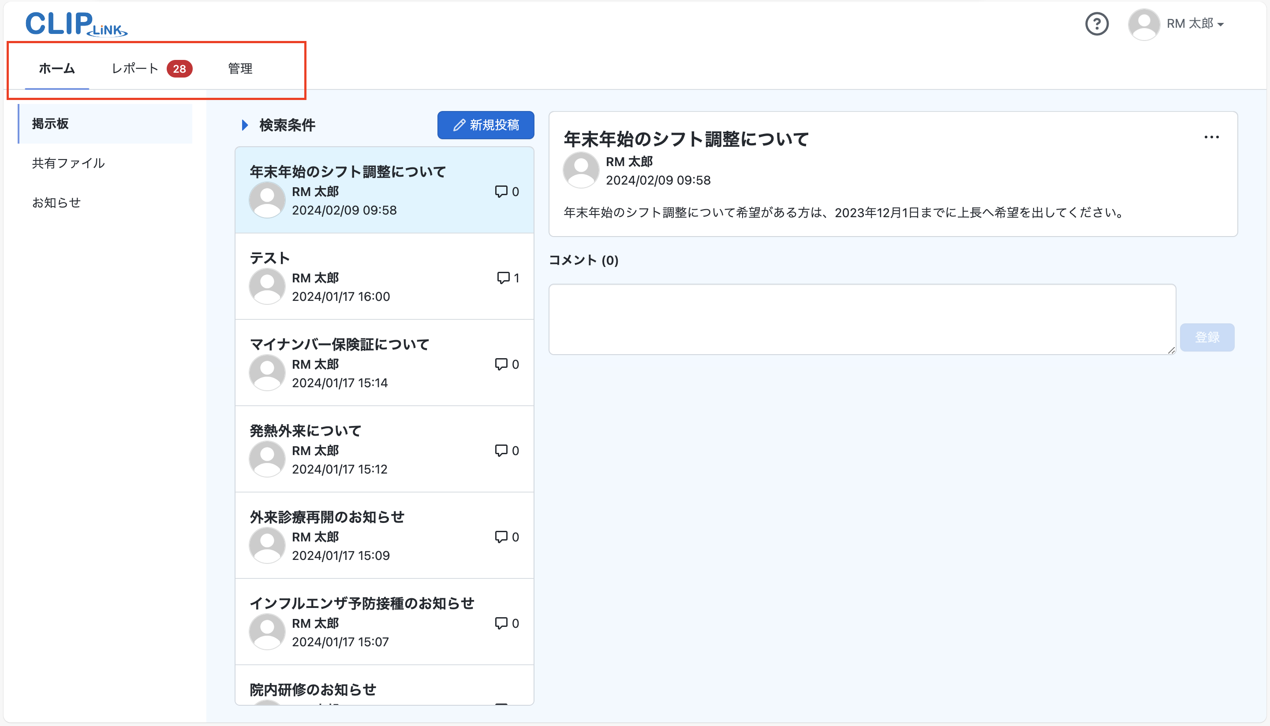1270x726 pixels.
Task: Click the post author avatar in detail pane
Action: [x=581, y=170]
